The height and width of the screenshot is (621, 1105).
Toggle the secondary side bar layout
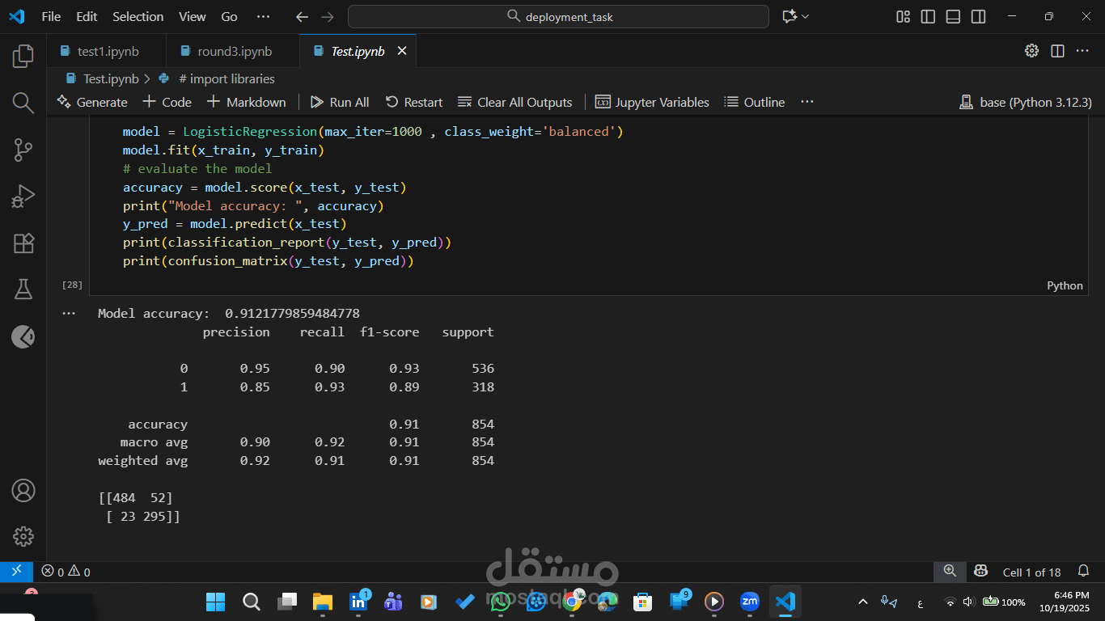979,16
